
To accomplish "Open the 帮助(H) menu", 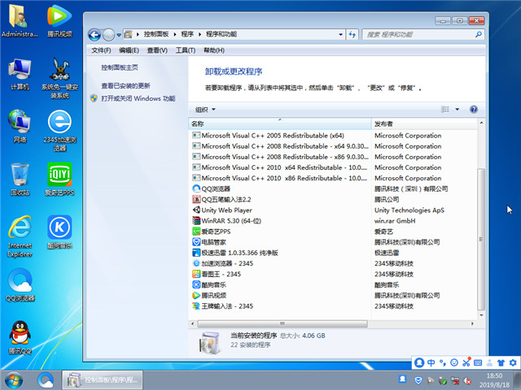I will 214,50.
